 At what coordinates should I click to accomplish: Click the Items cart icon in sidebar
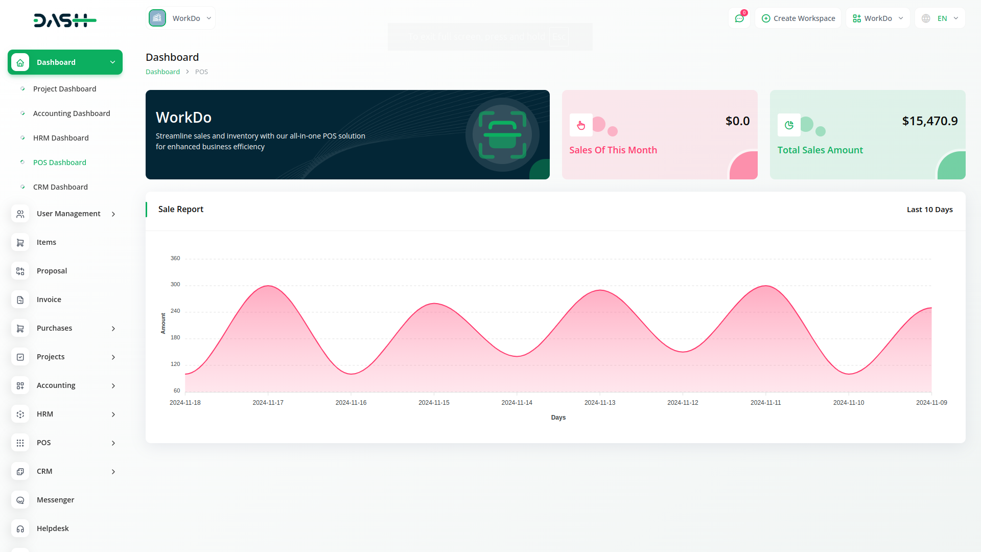(20, 243)
